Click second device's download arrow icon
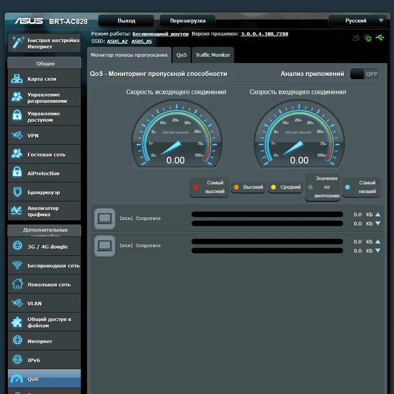The width and height of the screenshot is (394, 394). [x=378, y=251]
